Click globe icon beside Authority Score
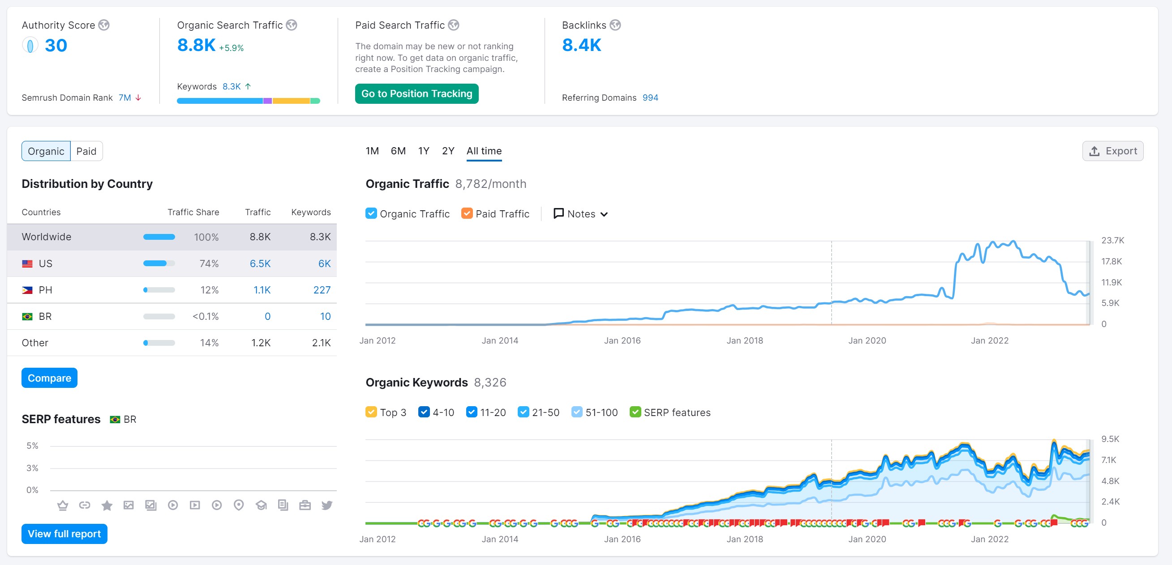 (104, 25)
